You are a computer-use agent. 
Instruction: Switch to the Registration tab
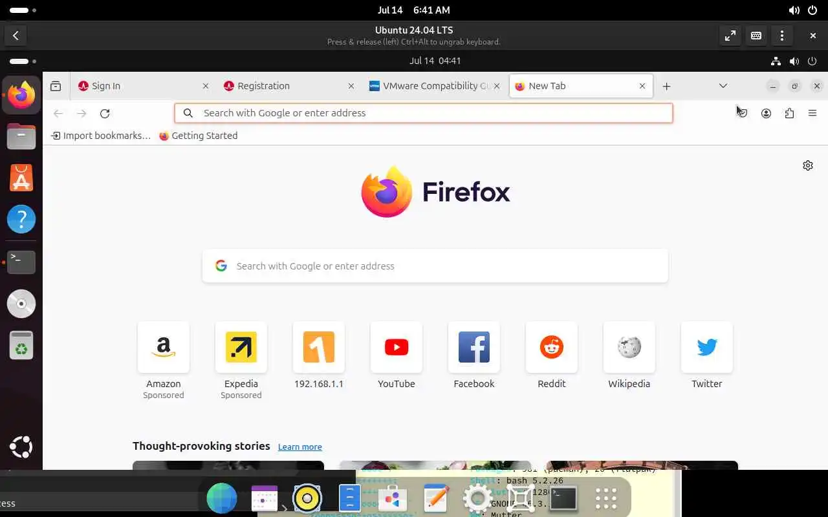(x=289, y=86)
